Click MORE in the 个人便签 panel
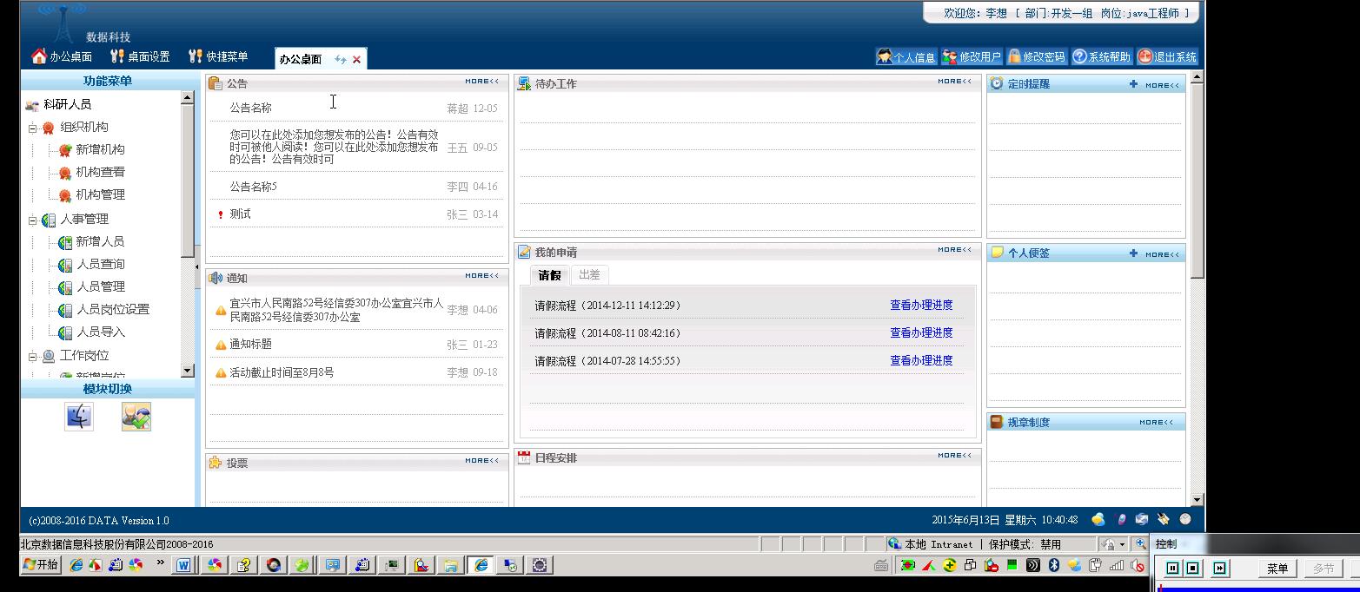The image size is (1360, 592). coord(1162,254)
